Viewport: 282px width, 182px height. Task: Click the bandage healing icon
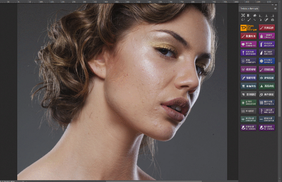[x=266, y=20]
